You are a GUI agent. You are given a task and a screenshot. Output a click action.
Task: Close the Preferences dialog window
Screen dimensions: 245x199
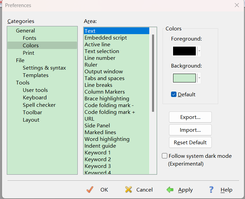[237, 5]
